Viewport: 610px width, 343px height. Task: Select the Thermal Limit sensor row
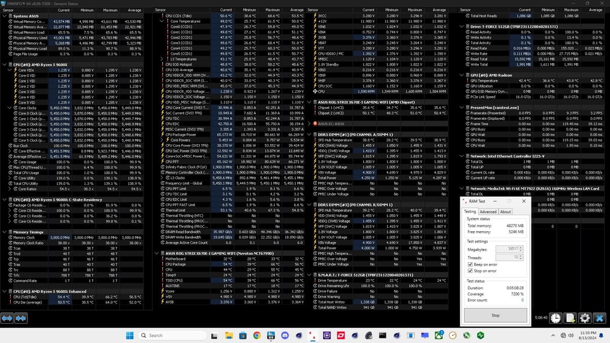click(229, 210)
